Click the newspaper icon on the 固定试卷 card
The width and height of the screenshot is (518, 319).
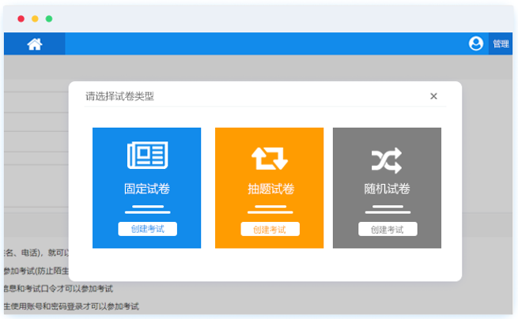coord(147,156)
